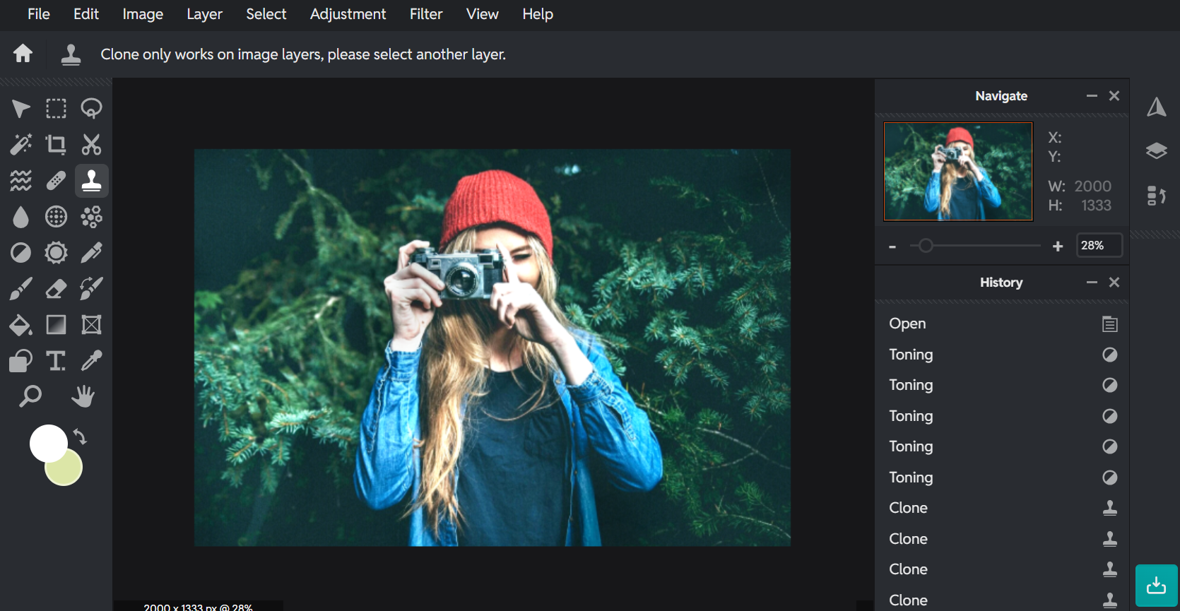Open the Layers panel from right sidebar
The image size is (1180, 611).
click(1156, 150)
